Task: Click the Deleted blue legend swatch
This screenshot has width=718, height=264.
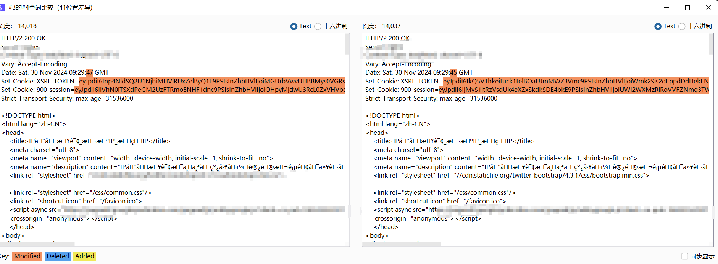Action: 58,256
